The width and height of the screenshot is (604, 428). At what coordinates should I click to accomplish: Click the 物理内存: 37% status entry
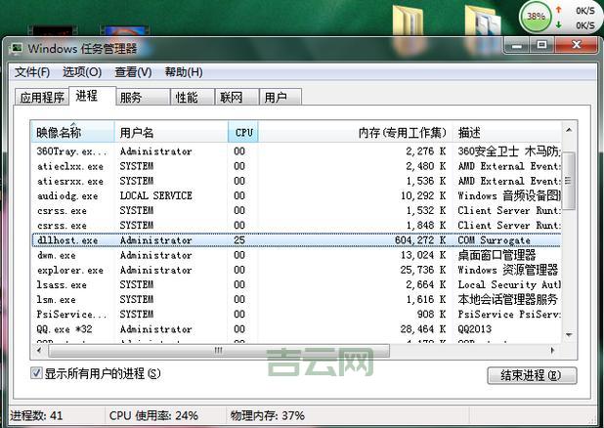(268, 415)
